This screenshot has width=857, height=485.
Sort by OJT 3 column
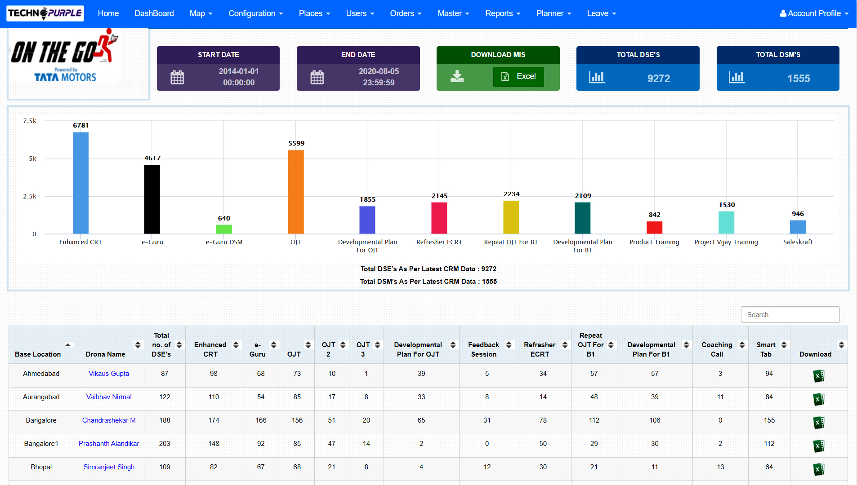(377, 345)
